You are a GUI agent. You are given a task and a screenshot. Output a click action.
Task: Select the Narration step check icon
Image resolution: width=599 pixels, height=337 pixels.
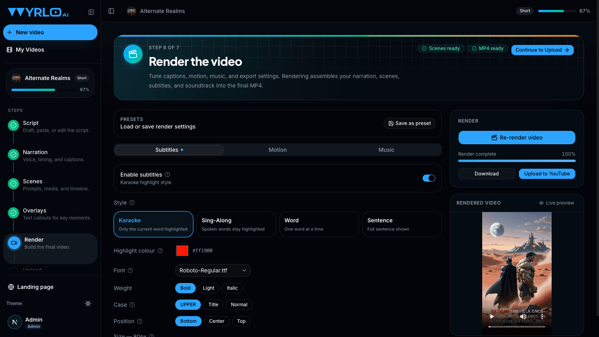pos(13,155)
